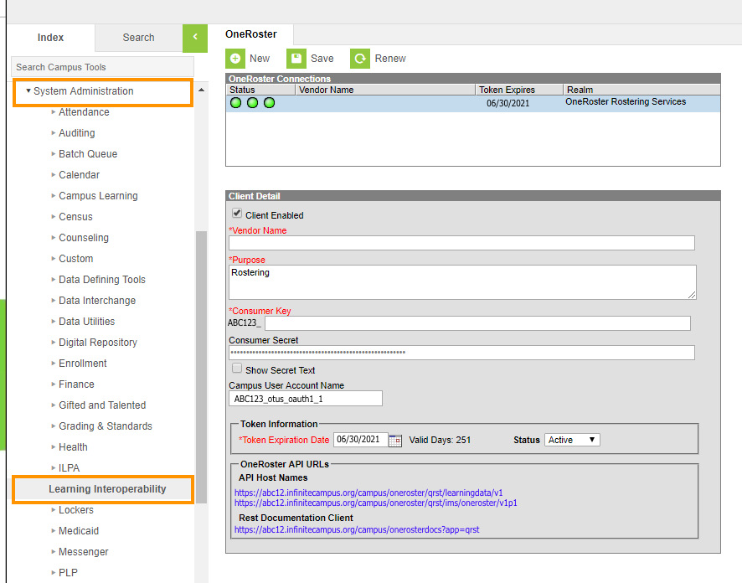Click the Search Campus Tools field
This screenshot has height=583, width=742.
[103, 67]
